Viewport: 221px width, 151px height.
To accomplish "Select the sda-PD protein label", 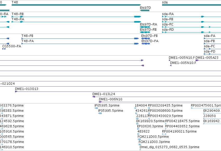I will coord(210,51).
